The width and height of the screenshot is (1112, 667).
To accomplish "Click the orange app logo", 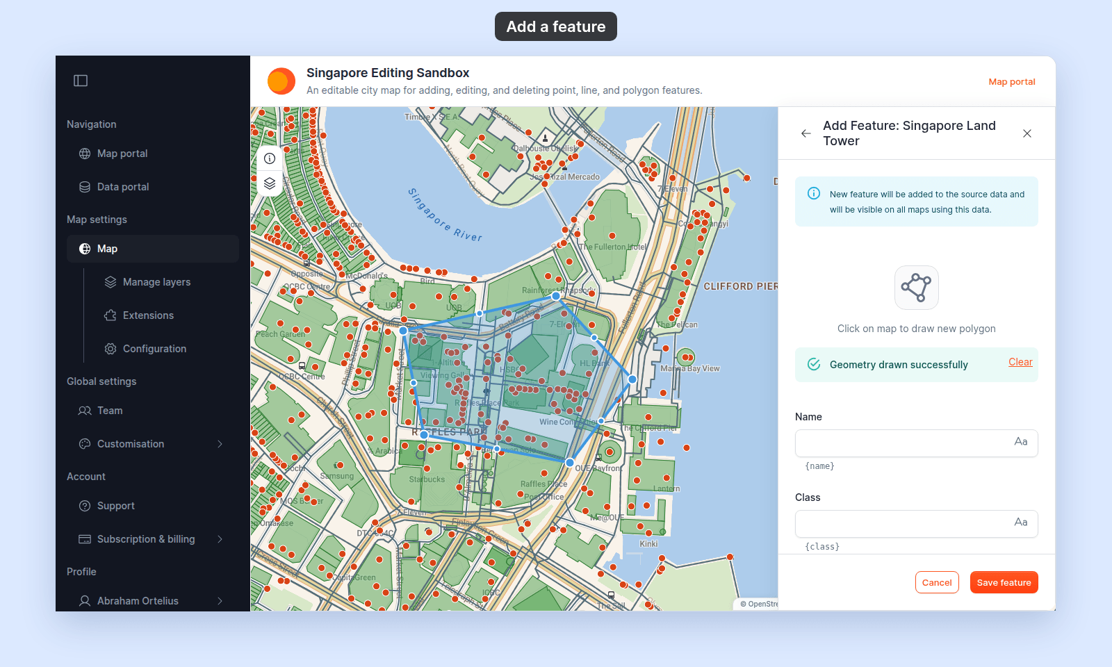I will point(281,81).
